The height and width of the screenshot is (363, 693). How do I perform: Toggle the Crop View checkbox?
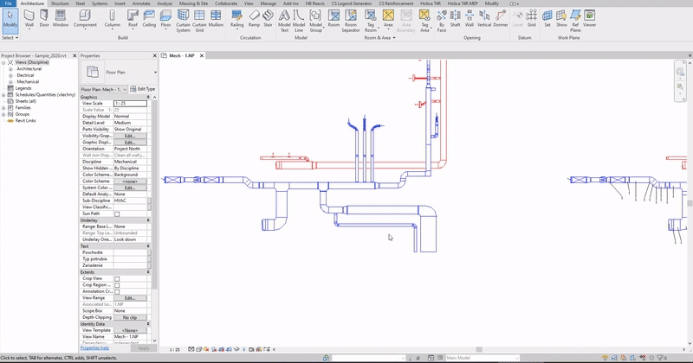117,278
